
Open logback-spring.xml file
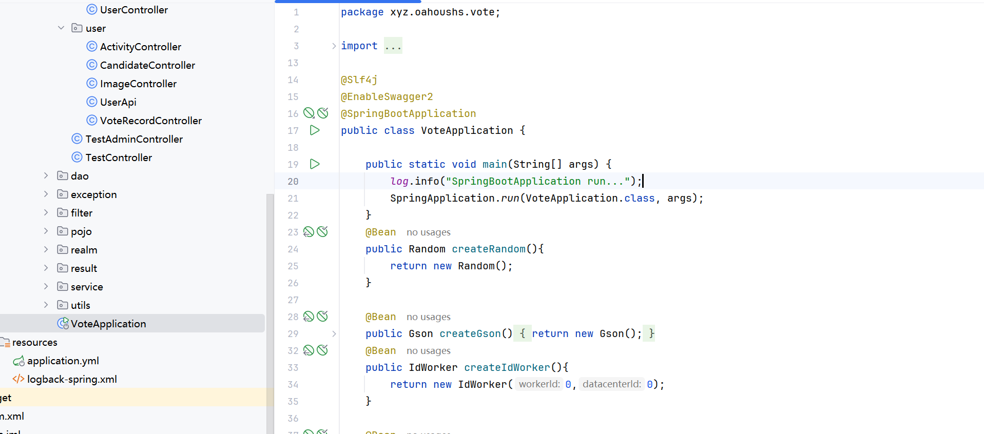(x=72, y=379)
